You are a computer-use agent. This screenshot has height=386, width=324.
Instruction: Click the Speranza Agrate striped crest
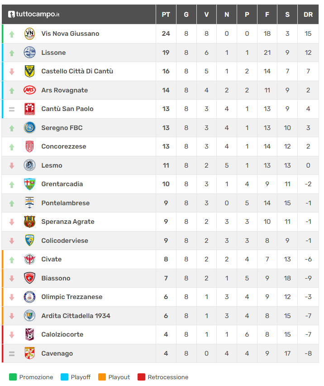(x=29, y=222)
